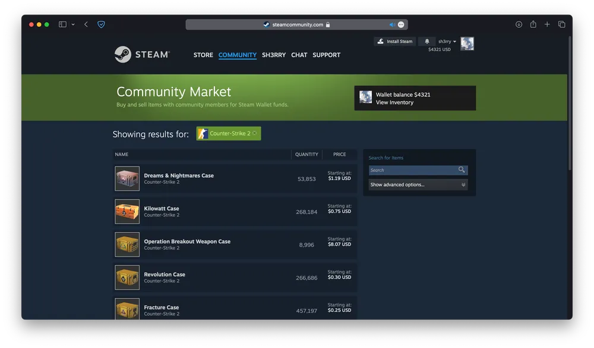Viewport: 594px width, 348px height.
Task: Open a new tab with plus icon
Action: 547,24
